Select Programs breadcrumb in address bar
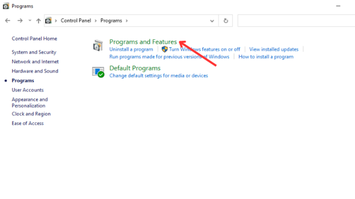This screenshot has width=355, height=199. coord(111,20)
